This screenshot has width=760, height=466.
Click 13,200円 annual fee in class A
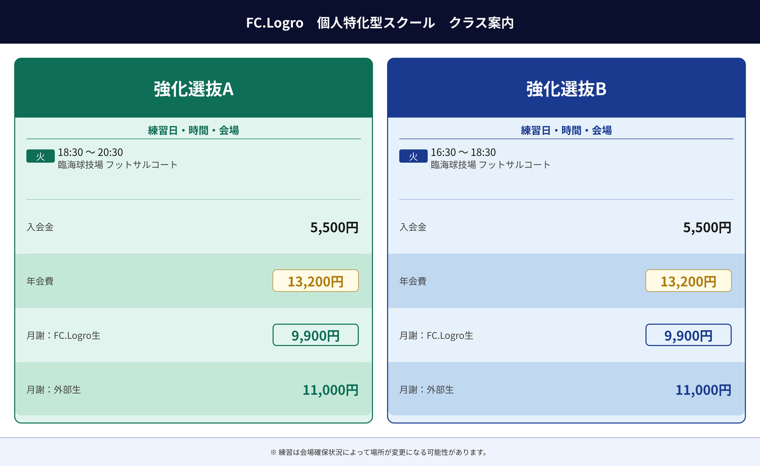(x=315, y=281)
